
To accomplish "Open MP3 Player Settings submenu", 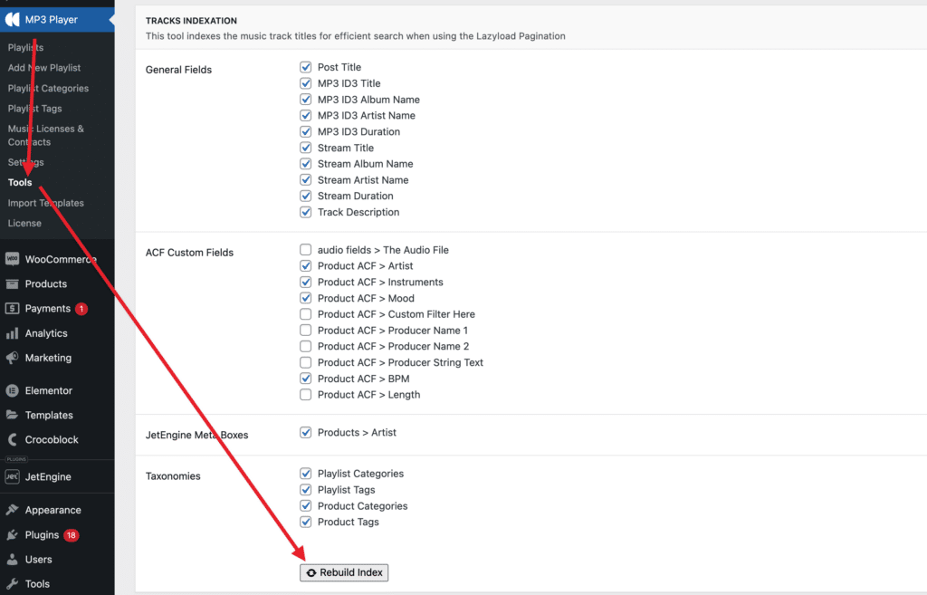I will [x=25, y=162].
